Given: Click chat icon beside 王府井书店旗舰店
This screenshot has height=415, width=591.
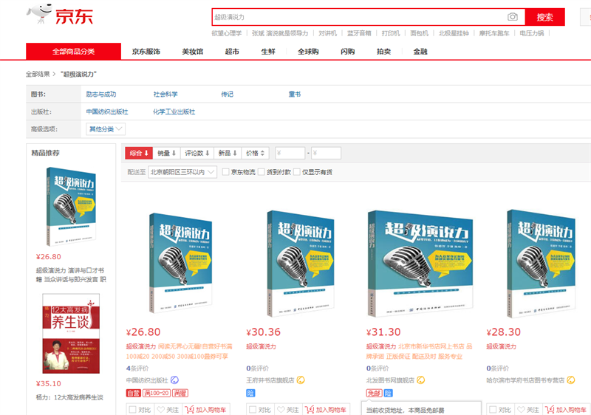Looking at the screenshot, I should coord(300,380).
